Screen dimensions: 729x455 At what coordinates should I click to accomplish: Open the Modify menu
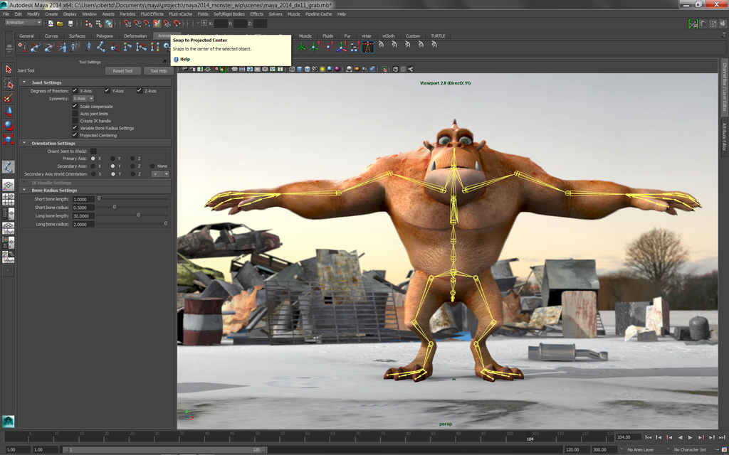point(33,14)
